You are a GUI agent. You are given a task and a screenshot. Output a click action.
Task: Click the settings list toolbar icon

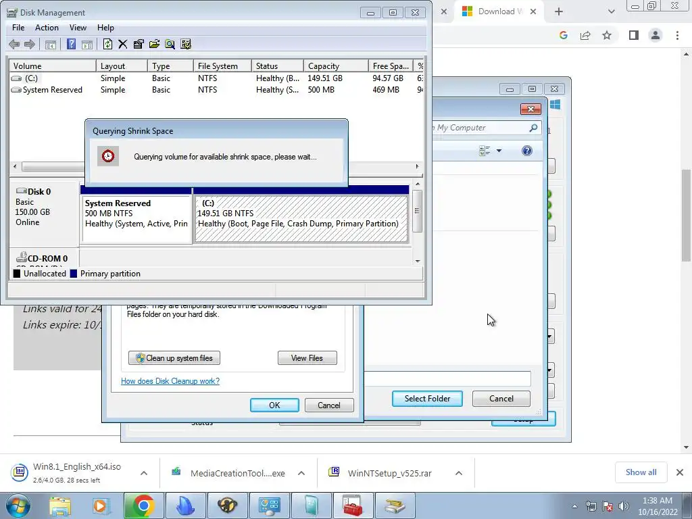click(x=186, y=44)
